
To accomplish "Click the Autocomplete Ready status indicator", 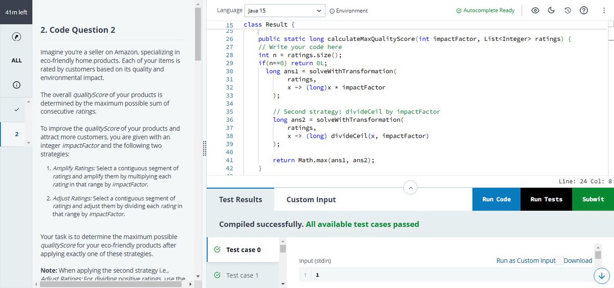I will click(x=485, y=10).
